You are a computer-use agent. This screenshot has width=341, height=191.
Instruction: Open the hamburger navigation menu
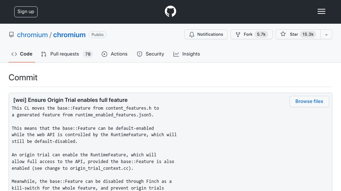321,11
